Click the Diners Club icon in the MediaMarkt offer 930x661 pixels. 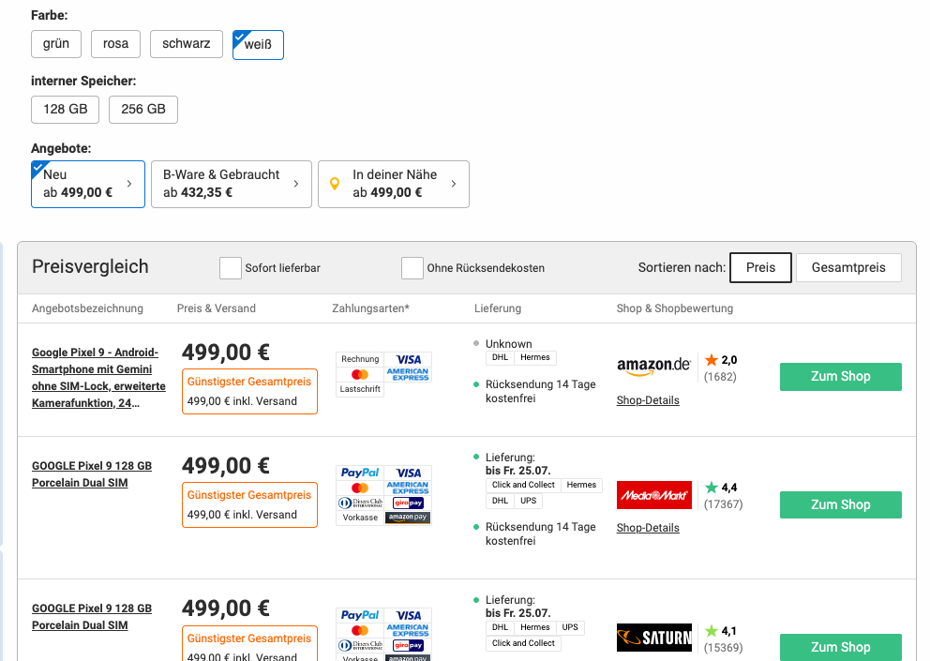click(360, 503)
